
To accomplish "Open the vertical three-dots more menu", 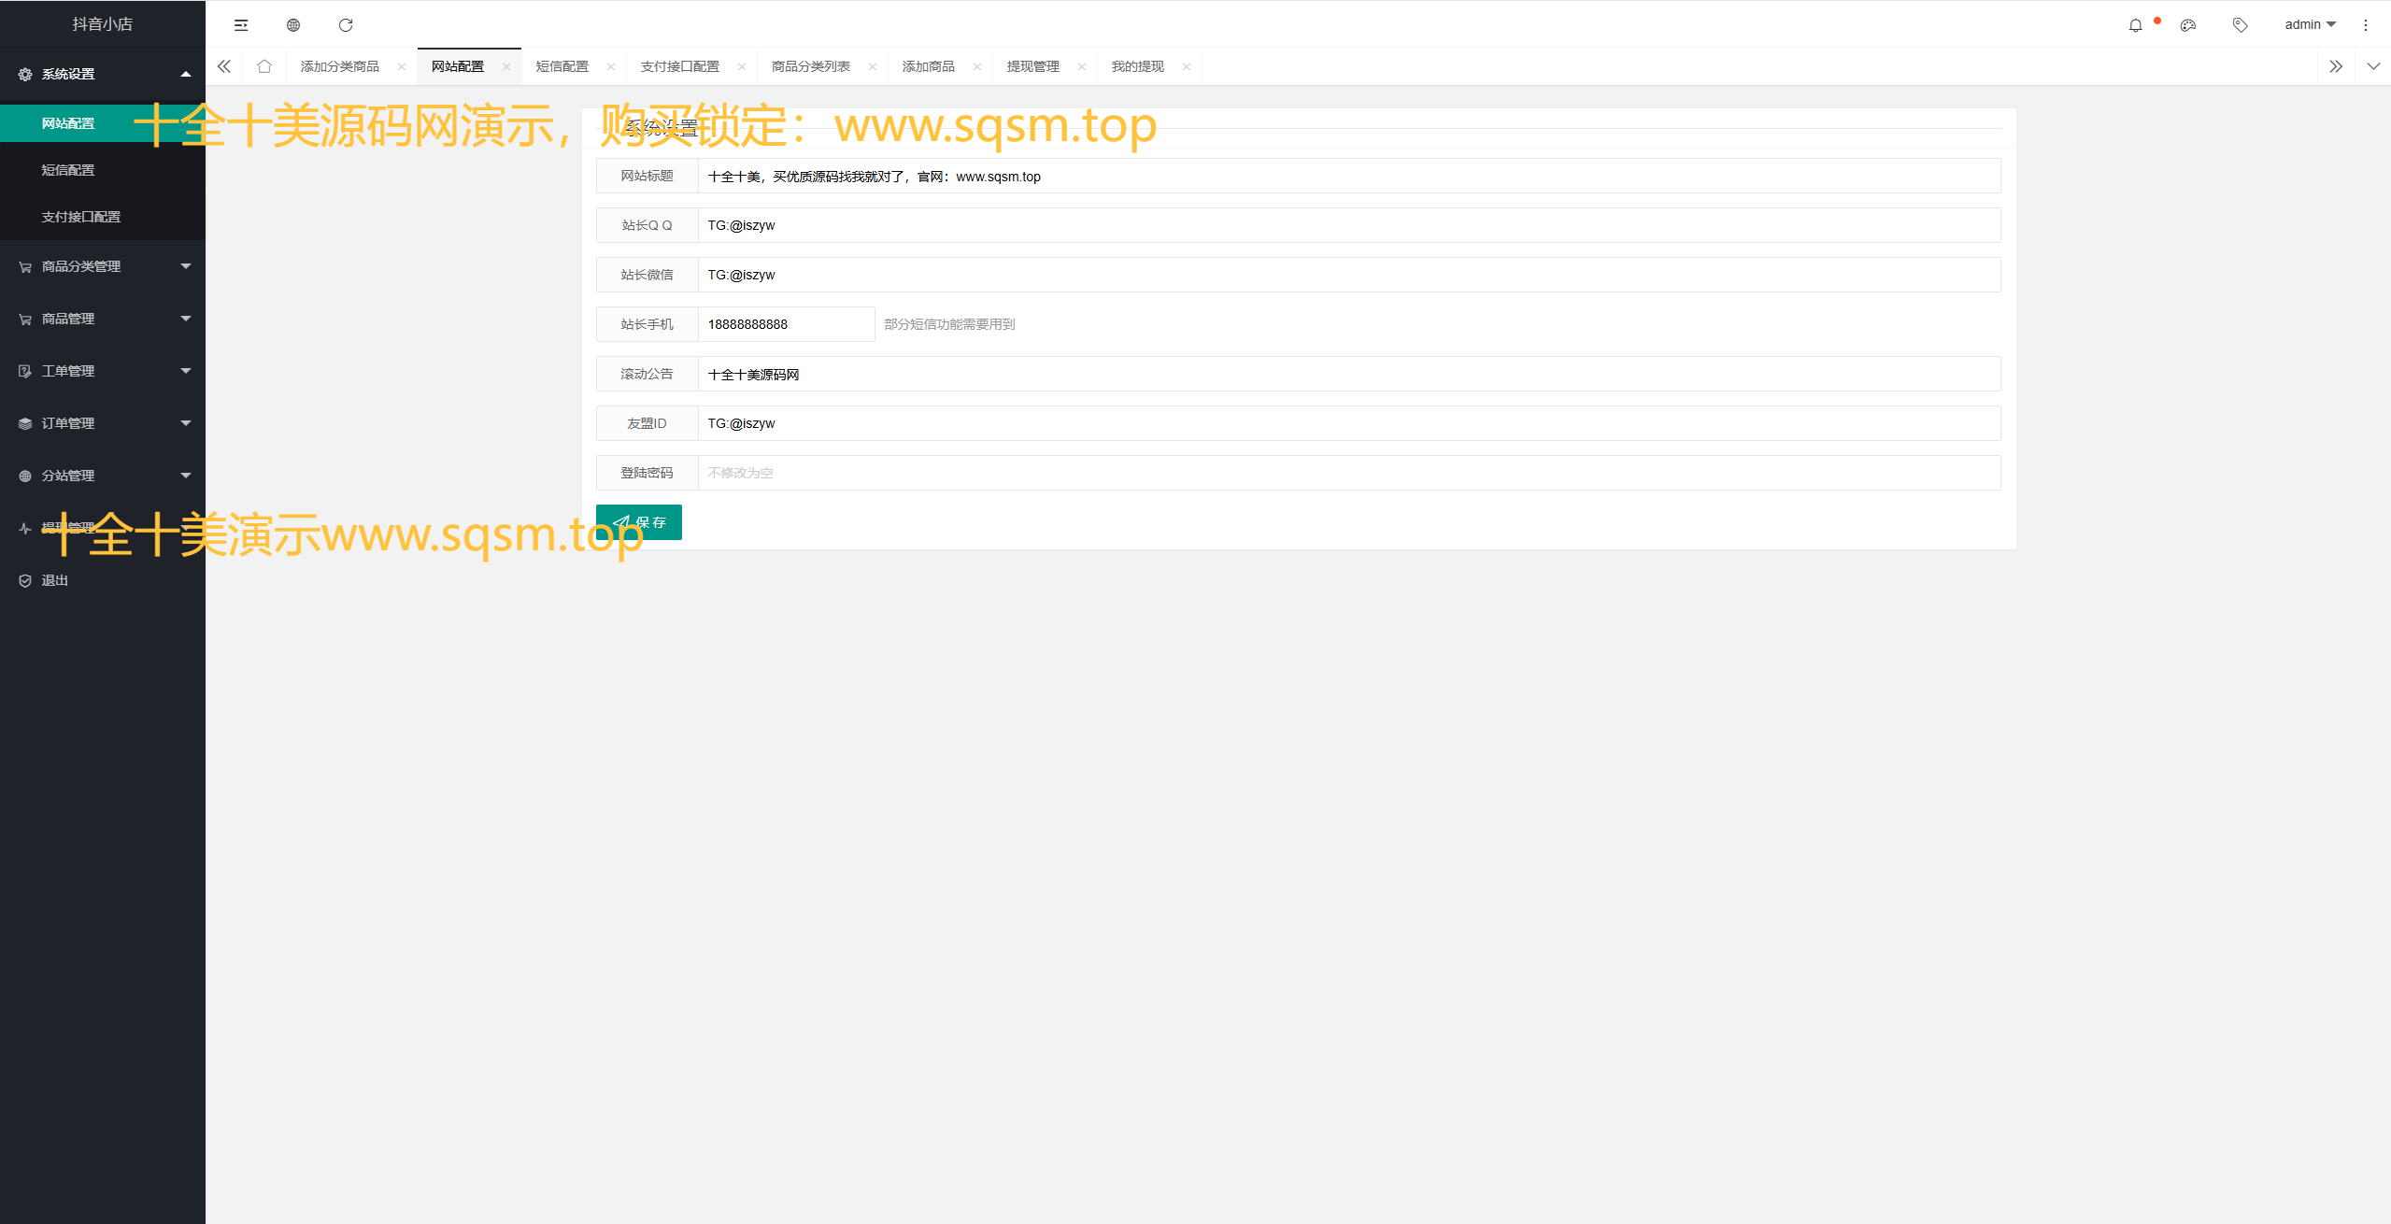I will point(2366,25).
